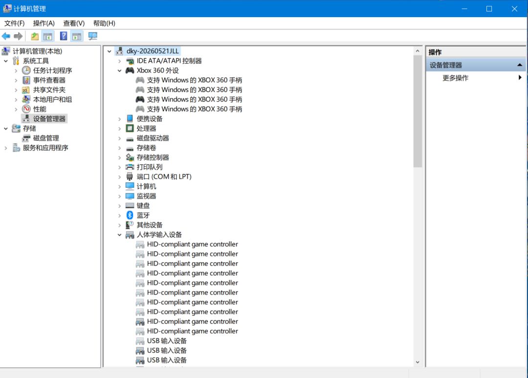The image size is (528, 378).
Task: Click the Bluetooth category icon
Action: click(x=130, y=215)
